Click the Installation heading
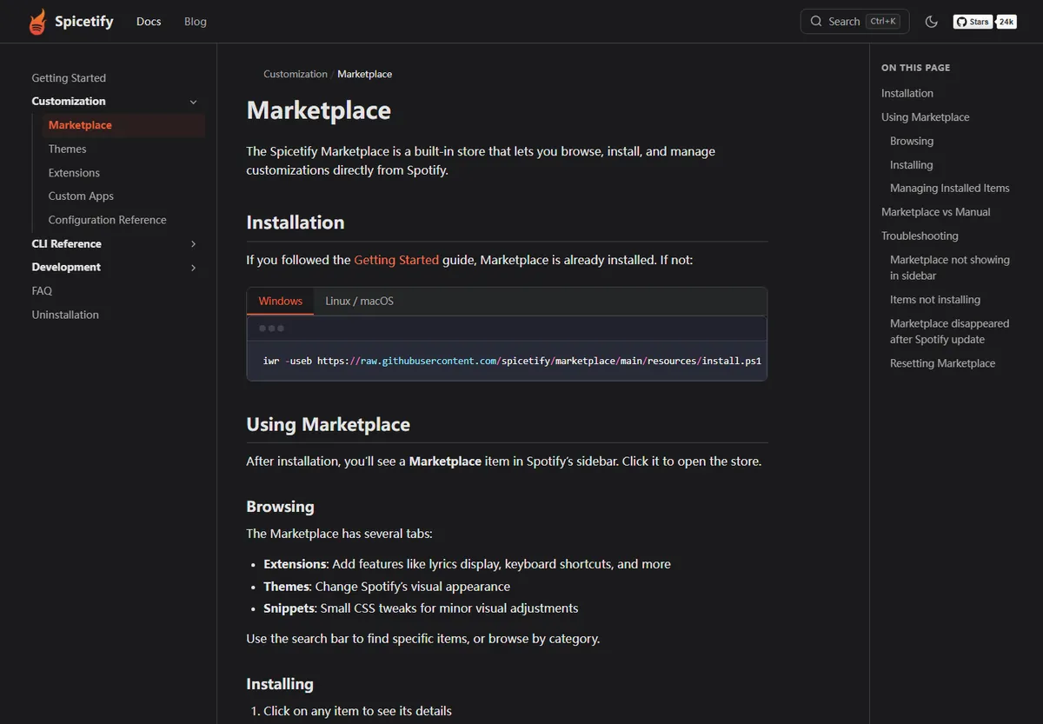 point(296,223)
